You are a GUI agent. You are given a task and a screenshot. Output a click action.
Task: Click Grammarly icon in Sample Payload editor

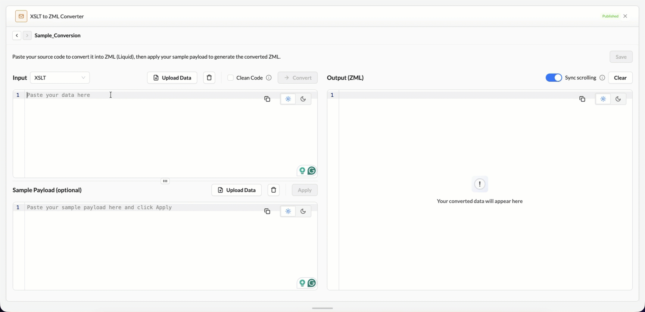point(312,283)
